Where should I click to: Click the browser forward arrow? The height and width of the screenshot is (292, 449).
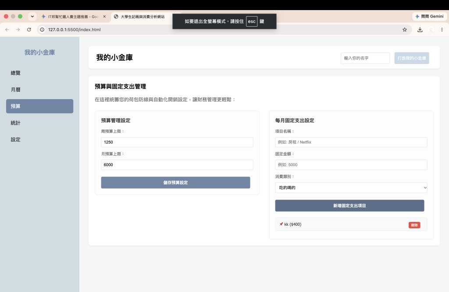18,29
